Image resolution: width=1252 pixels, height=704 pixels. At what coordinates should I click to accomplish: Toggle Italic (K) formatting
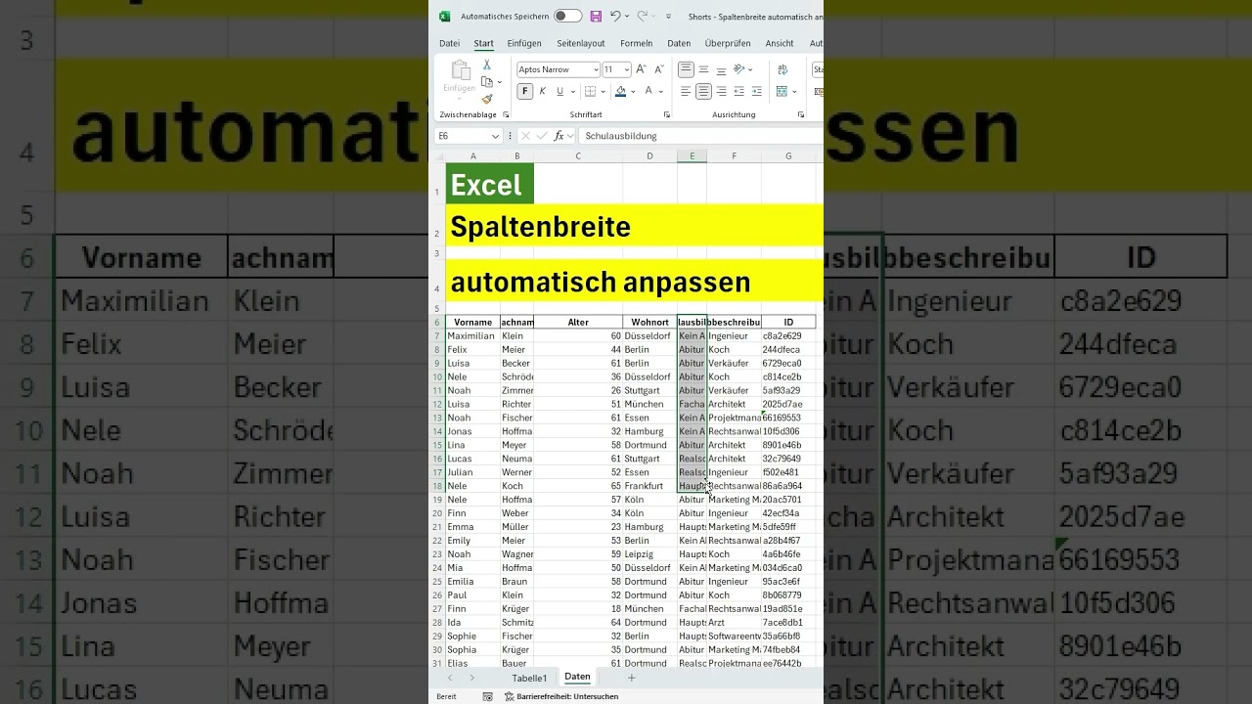(542, 91)
